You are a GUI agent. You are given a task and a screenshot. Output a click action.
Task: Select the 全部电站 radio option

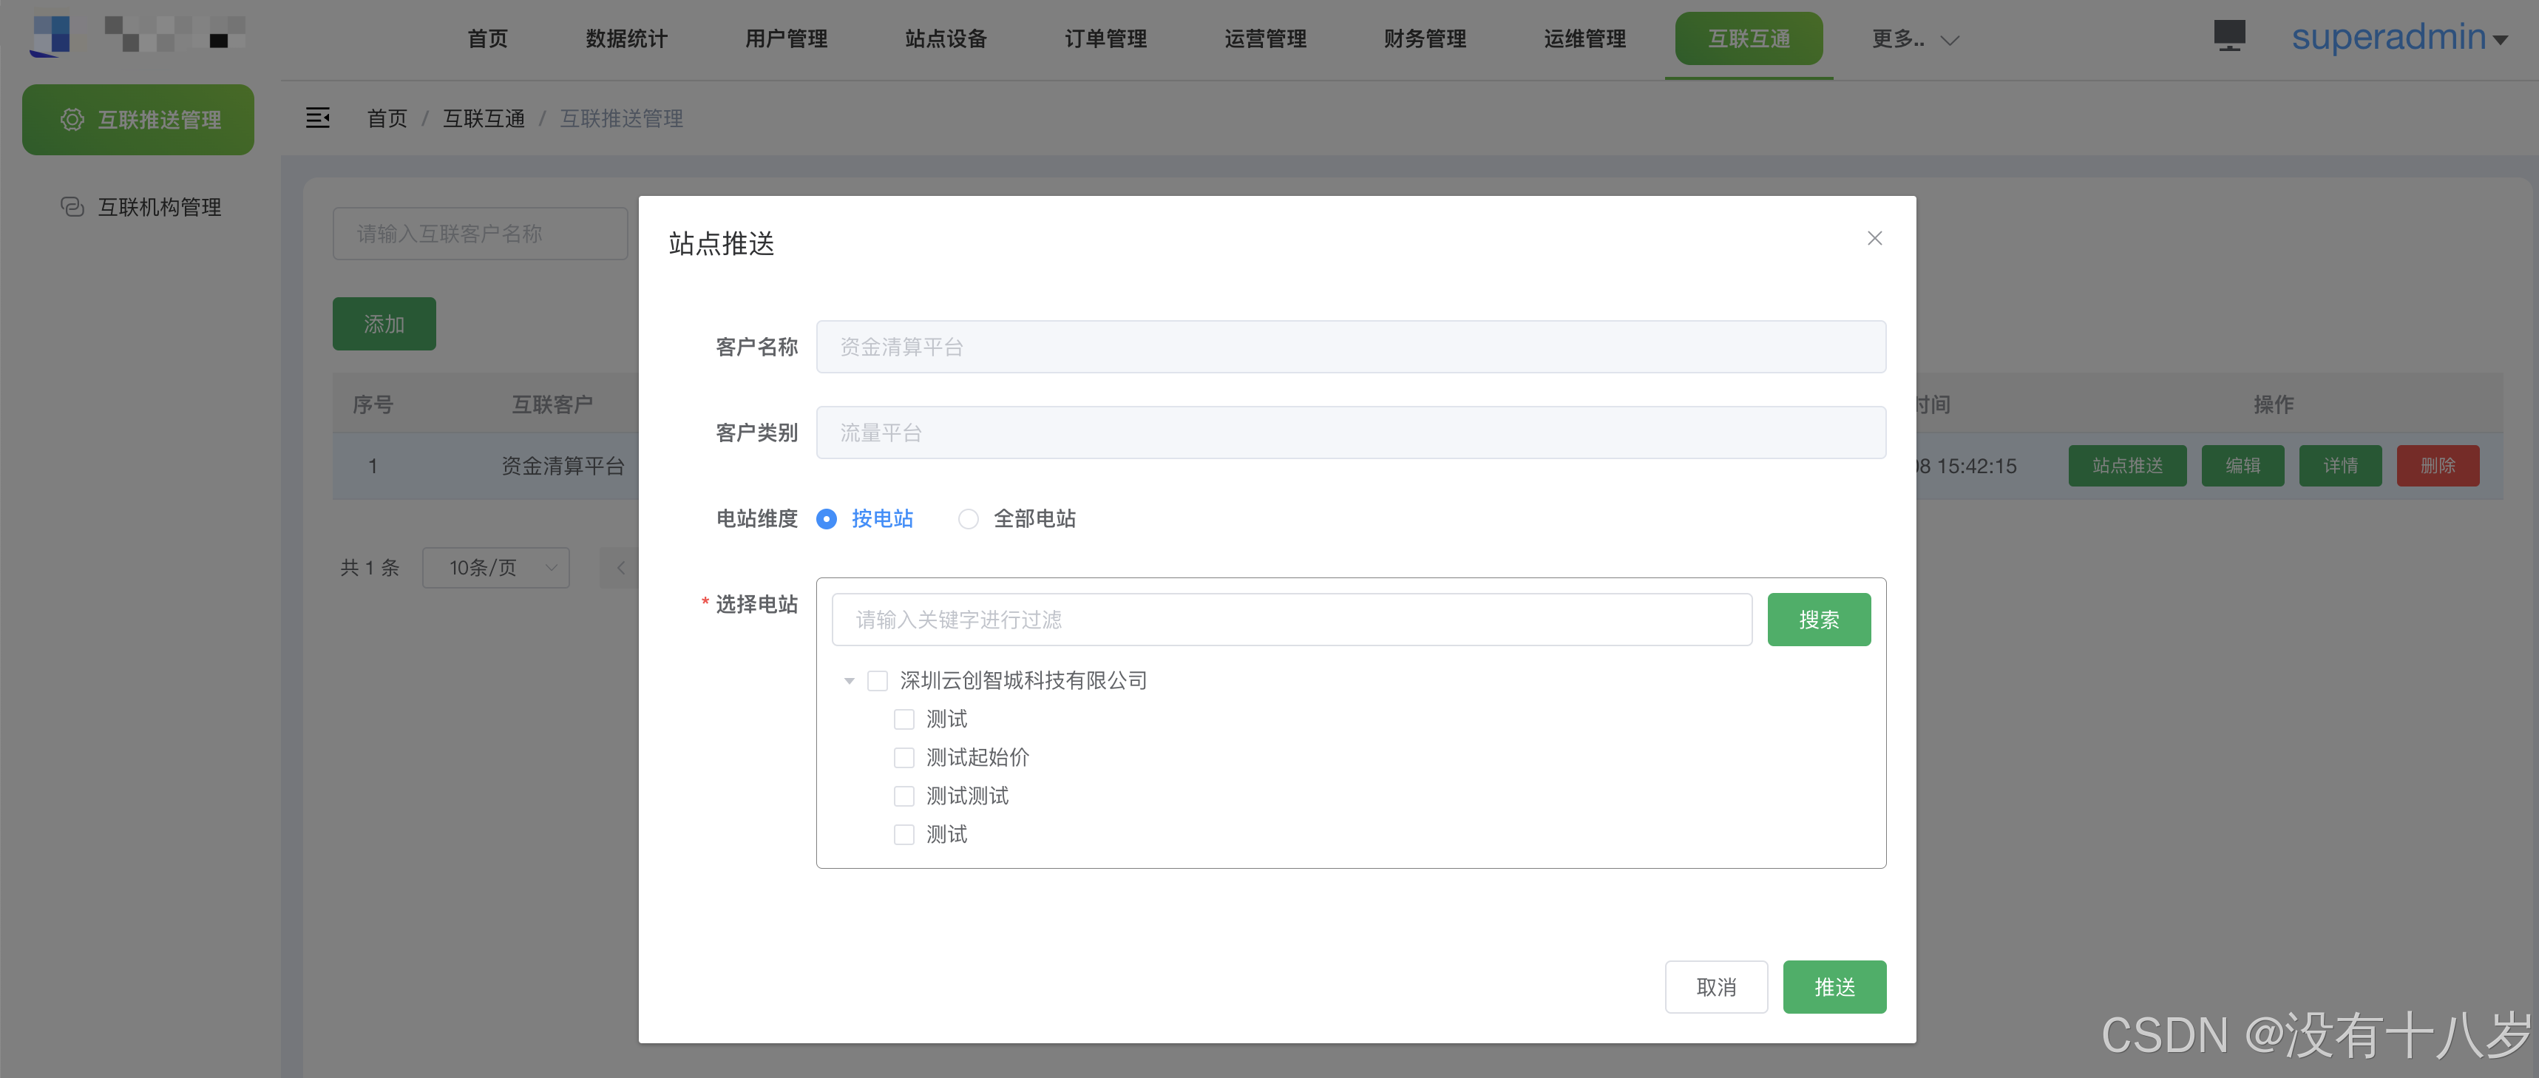(x=968, y=519)
